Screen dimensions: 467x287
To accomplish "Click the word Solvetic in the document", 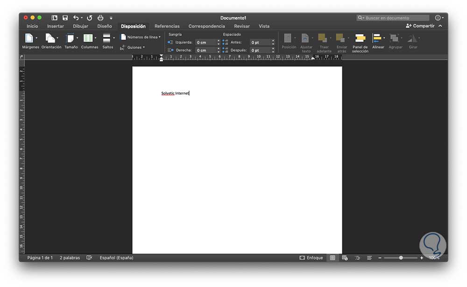I will [x=168, y=93].
